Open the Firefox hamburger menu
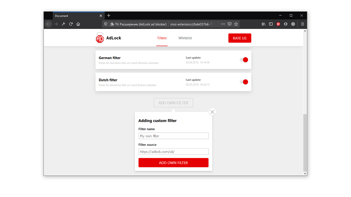The width and height of the screenshot is (351, 197). tap(302, 24)
